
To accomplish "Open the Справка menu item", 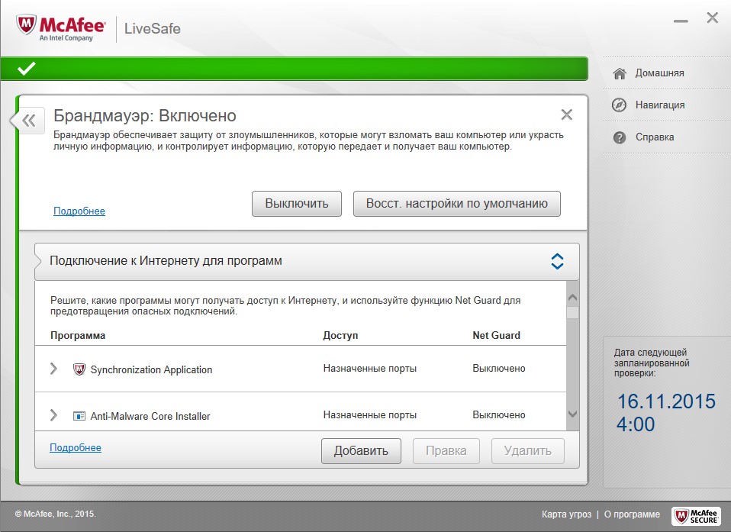I will 655,137.
